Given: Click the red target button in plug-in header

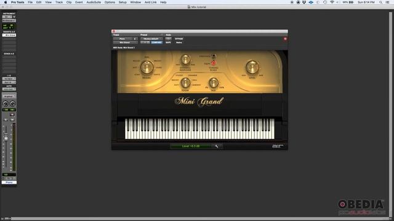Looking at the screenshot, I should 285,39.
